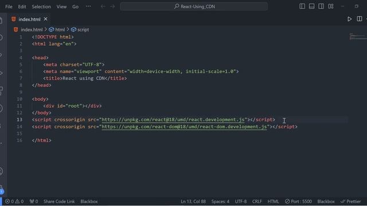Open the unpkg react-dom.development.js link

point(184,126)
